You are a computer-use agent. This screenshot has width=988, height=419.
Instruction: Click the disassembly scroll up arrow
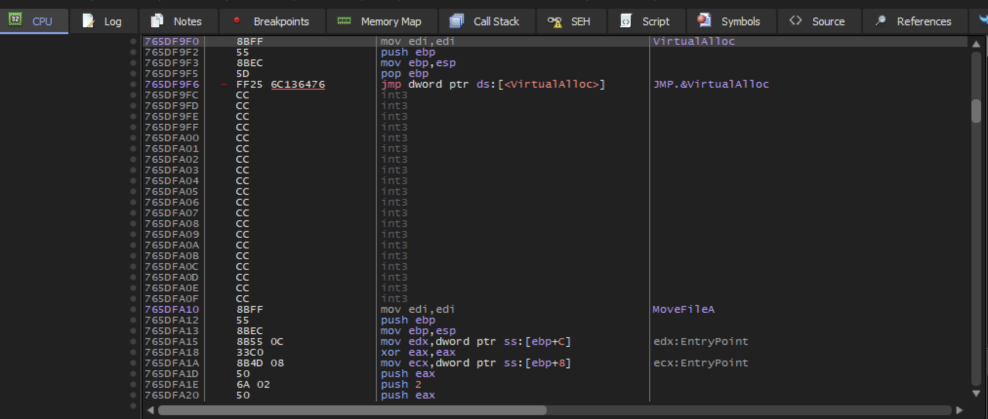(976, 44)
